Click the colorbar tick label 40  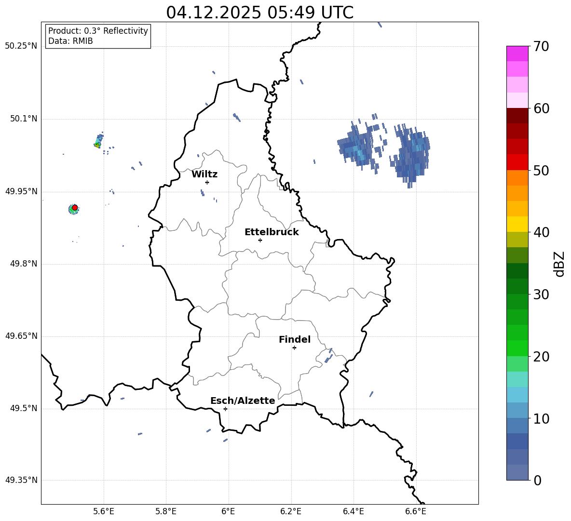(x=541, y=232)
